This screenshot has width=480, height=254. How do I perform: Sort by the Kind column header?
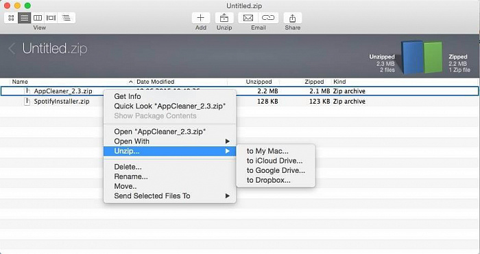(339, 82)
